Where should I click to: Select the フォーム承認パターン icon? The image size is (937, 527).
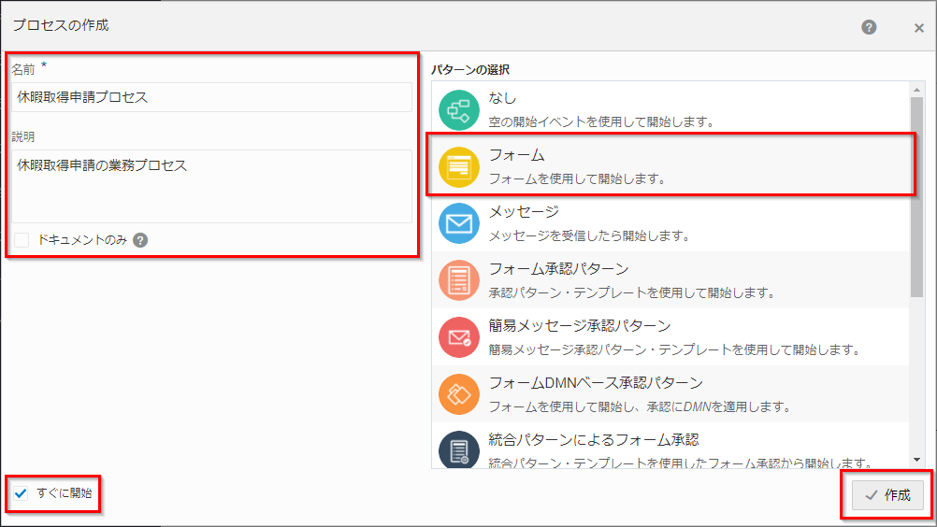tap(458, 280)
